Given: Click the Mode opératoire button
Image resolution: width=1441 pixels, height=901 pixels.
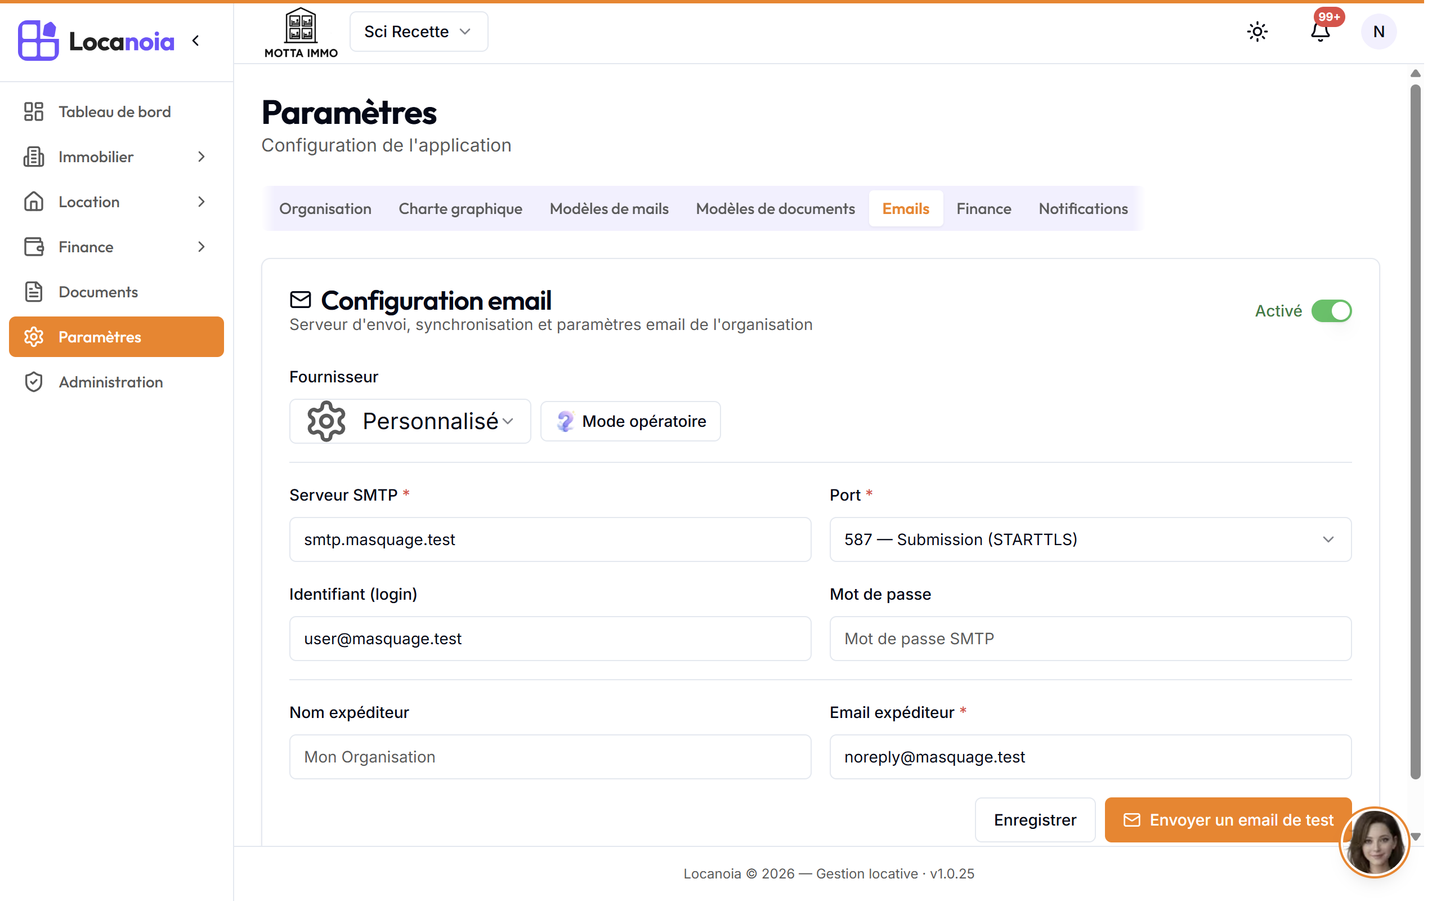Looking at the screenshot, I should pyautogui.click(x=630, y=421).
